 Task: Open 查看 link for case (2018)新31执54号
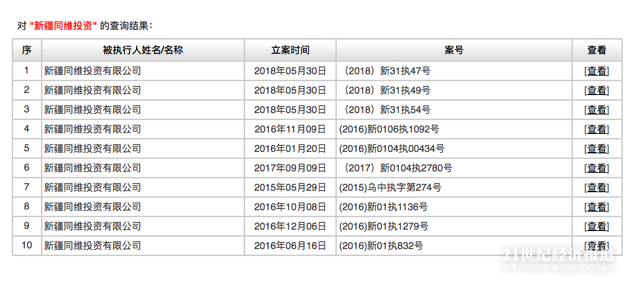(x=597, y=110)
